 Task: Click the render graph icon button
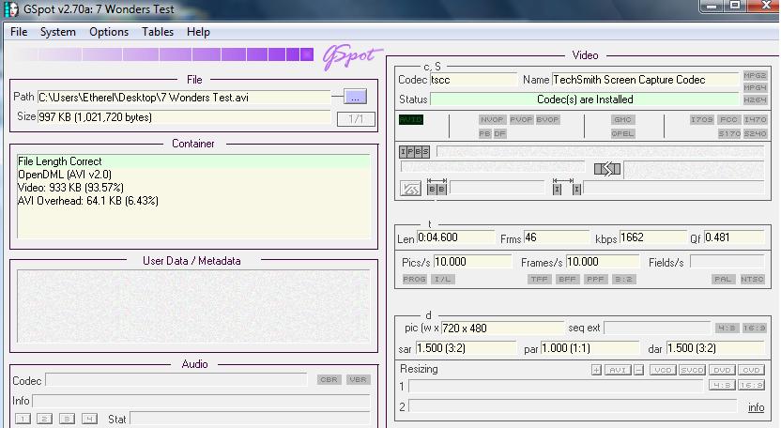point(410,189)
